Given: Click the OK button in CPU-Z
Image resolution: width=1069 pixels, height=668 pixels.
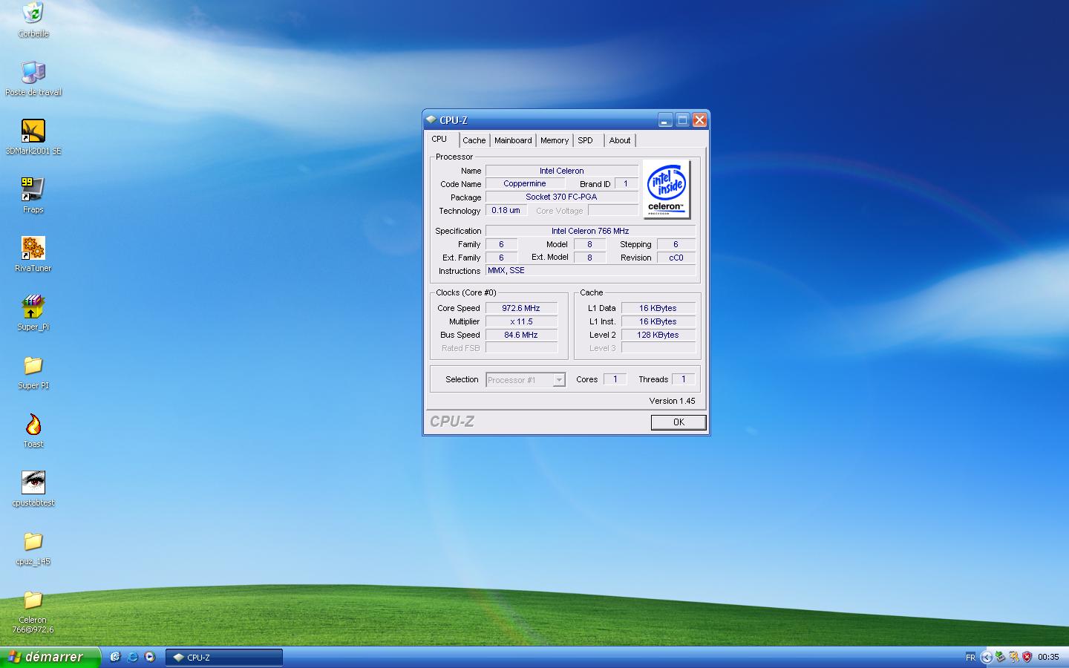Looking at the screenshot, I should click(679, 422).
